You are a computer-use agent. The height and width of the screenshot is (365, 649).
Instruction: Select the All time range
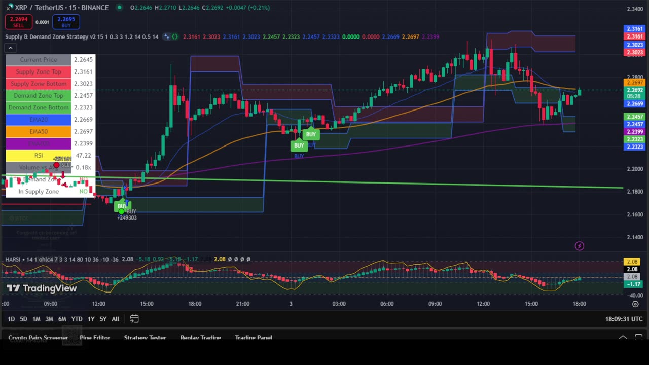click(x=116, y=319)
